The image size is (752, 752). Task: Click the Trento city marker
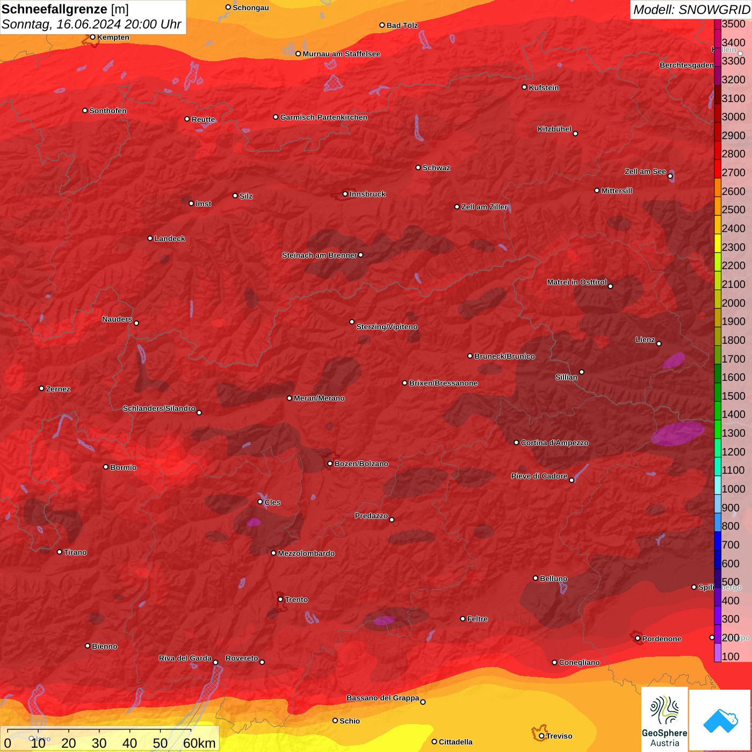(280, 599)
